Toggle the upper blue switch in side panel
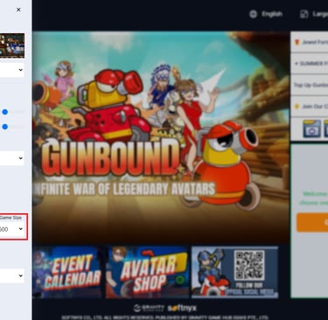Screen dimensions: 328x320 (x=5, y=112)
